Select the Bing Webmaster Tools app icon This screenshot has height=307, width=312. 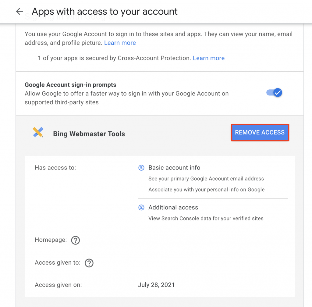(x=38, y=132)
